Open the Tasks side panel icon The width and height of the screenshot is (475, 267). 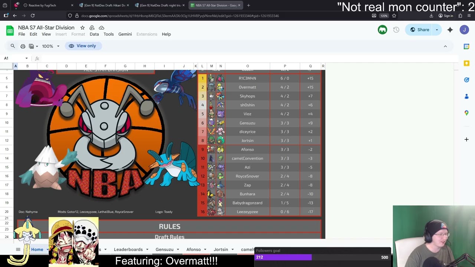466,80
